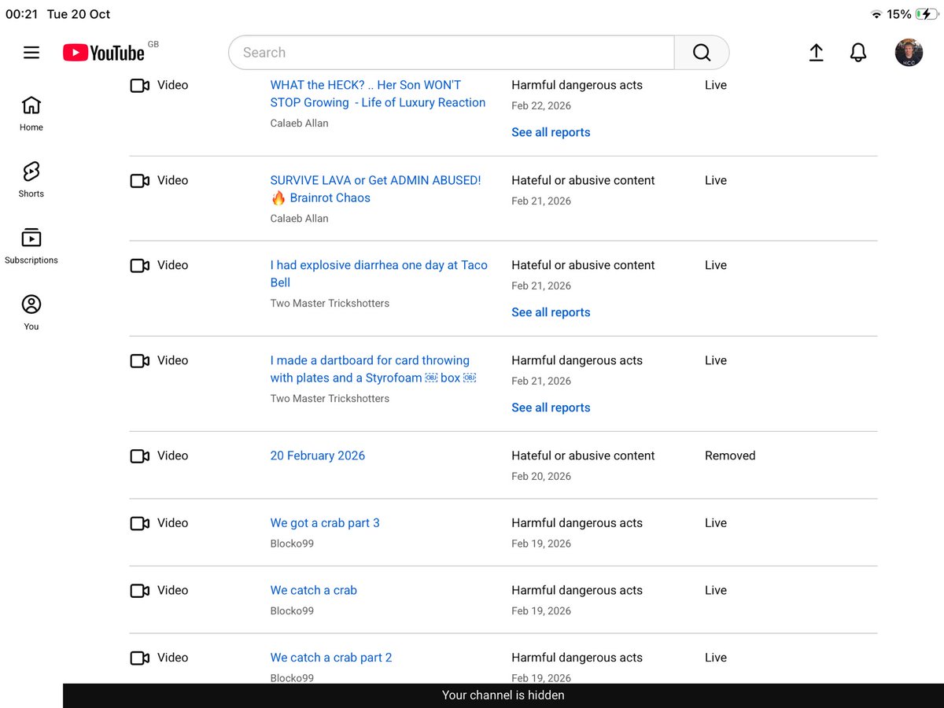This screenshot has height=708, width=944.
Task: Click video icon in WHAT the HECK row
Action: pyautogui.click(x=140, y=86)
